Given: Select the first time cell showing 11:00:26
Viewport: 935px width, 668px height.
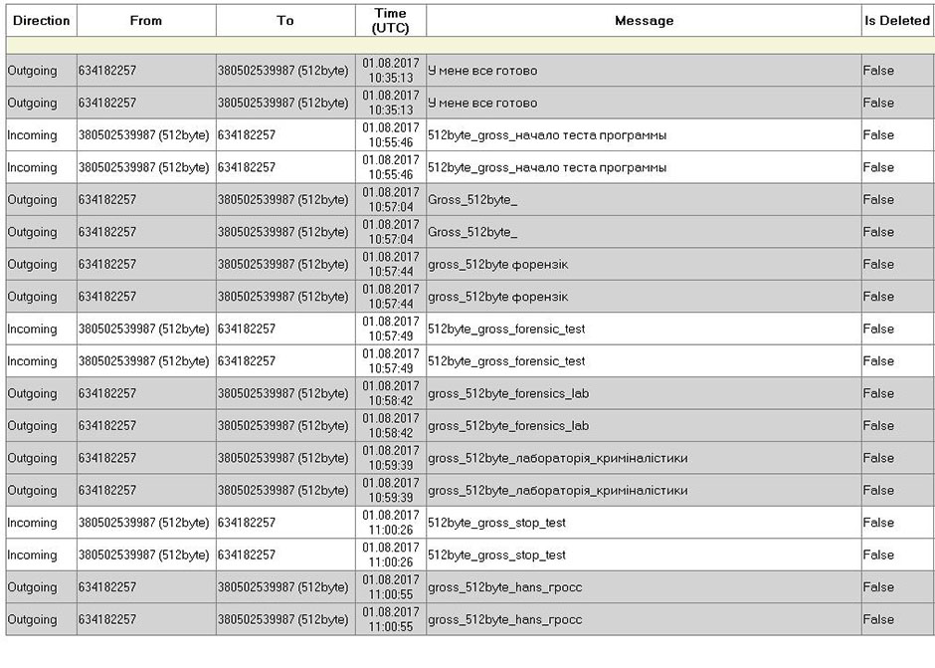Looking at the screenshot, I should pos(390,523).
